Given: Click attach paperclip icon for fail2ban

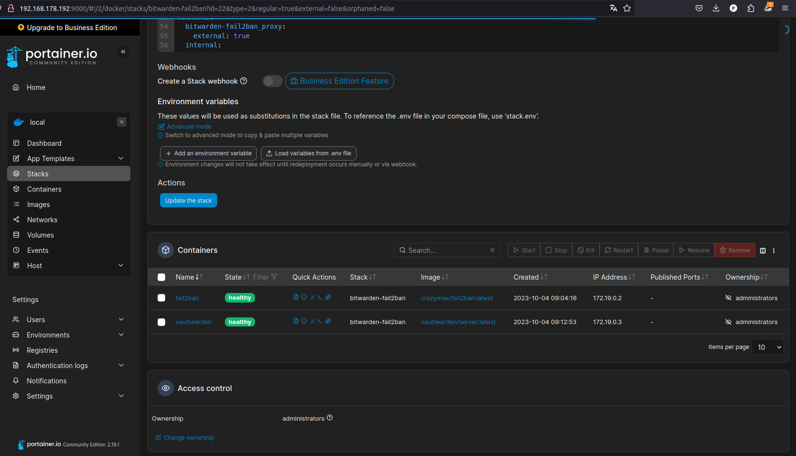Looking at the screenshot, I should [328, 297].
